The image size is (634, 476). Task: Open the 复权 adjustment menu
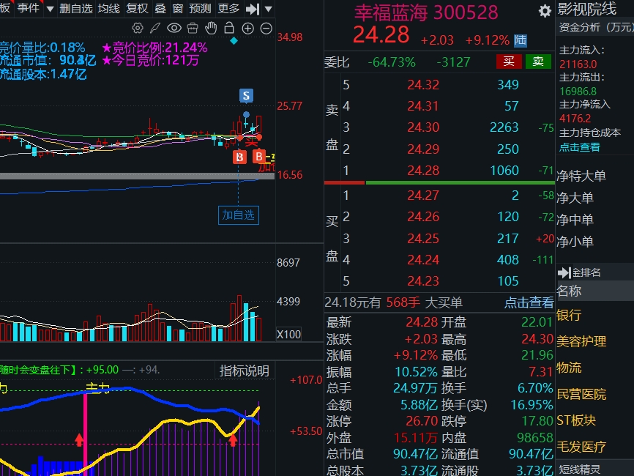137,8
